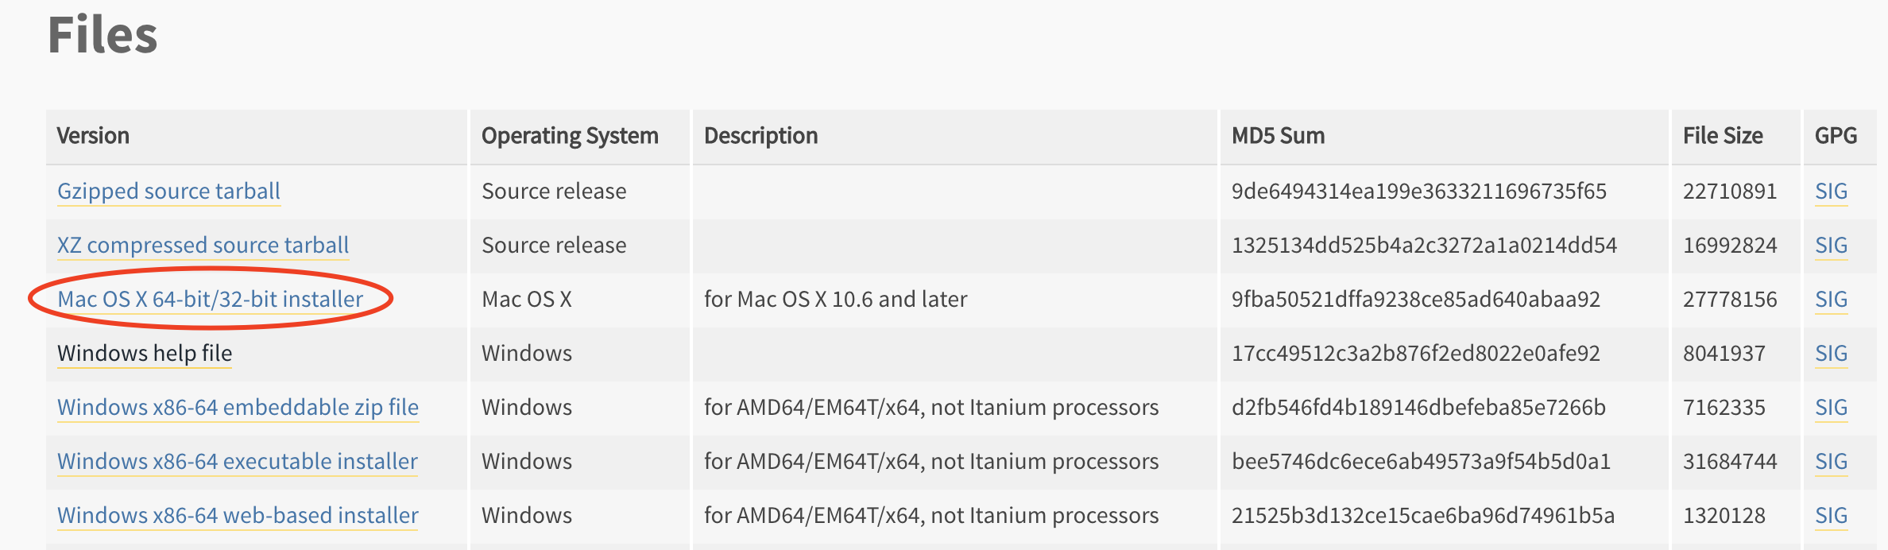Open SIG link for executable installer row
1888x550 pixels.
(x=1831, y=462)
